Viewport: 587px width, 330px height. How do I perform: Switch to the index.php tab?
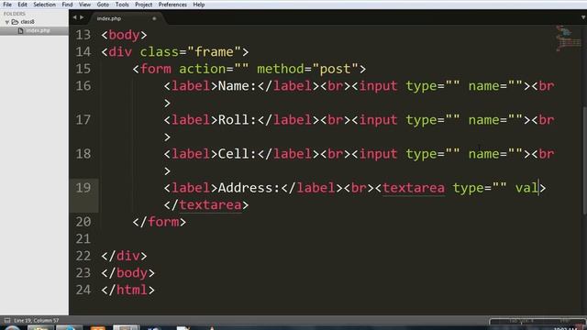point(109,18)
